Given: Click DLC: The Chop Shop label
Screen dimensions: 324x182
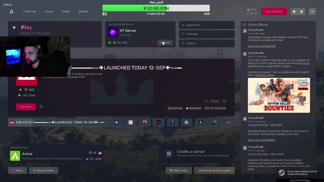Looking at the screenshot, I should [215, 108].
